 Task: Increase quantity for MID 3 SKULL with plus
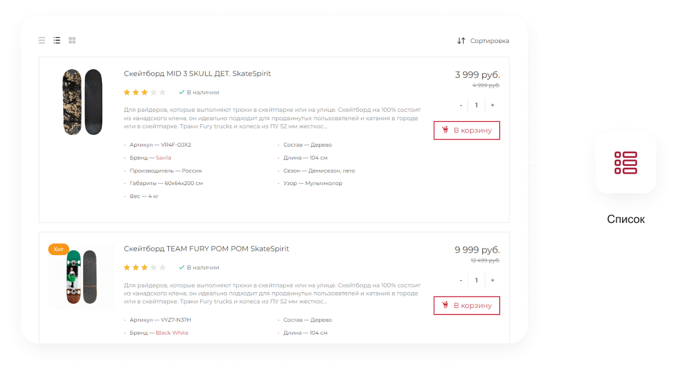493,105
